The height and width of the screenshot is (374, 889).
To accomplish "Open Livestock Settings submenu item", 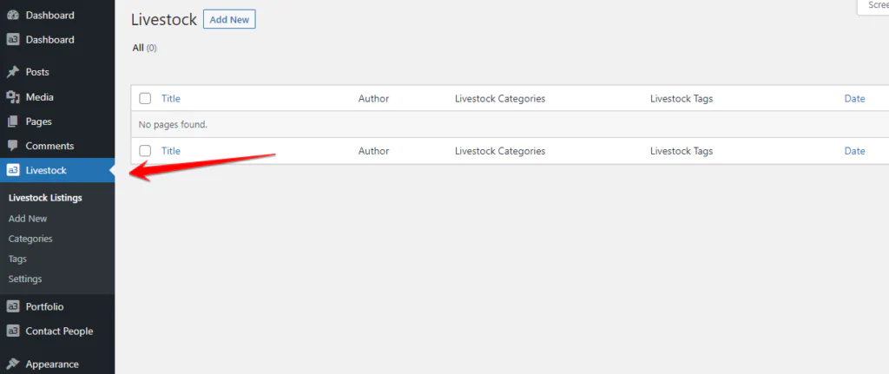I will 25,279.
